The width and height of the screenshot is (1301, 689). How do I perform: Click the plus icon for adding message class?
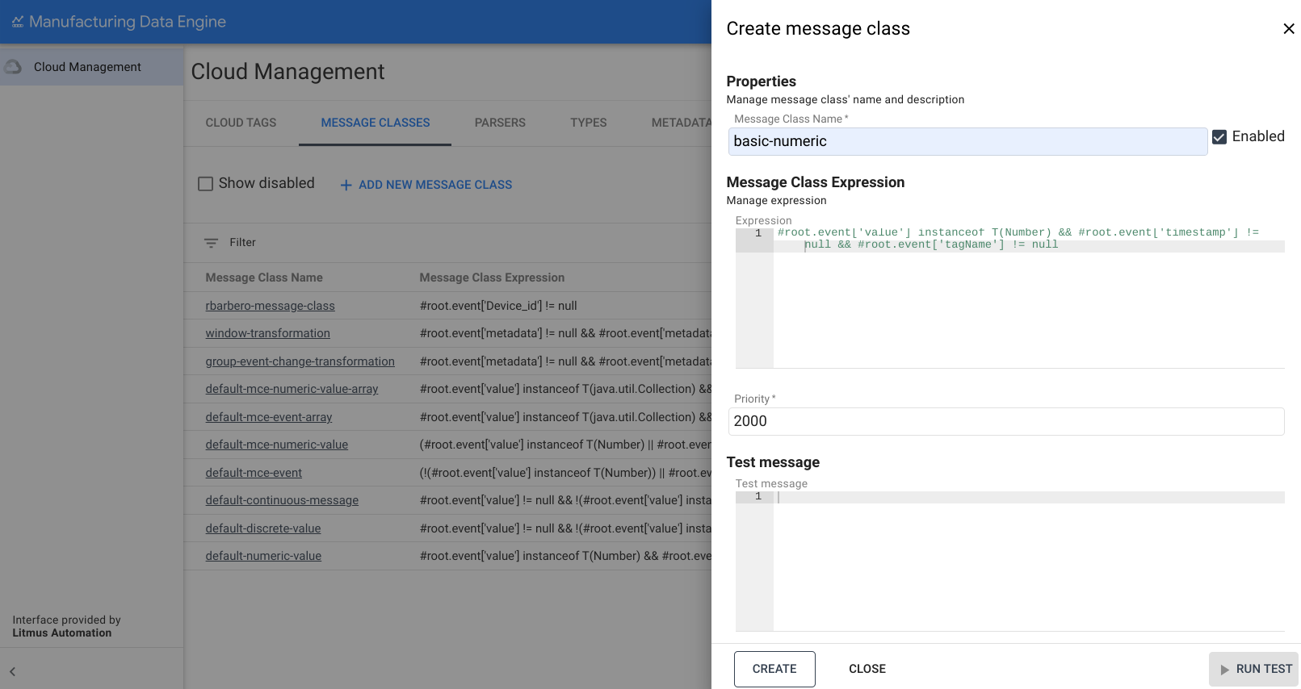(346, 185)
